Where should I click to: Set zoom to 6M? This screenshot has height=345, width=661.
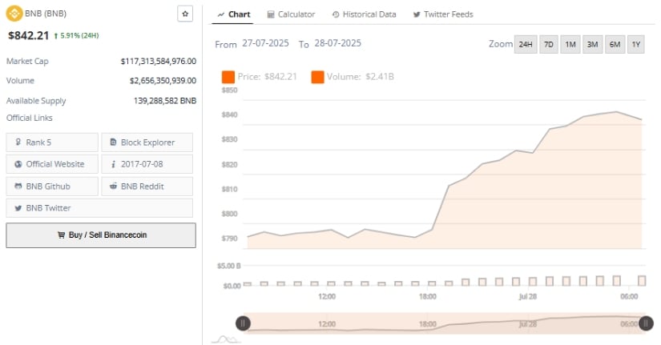(x=615, y=44)
